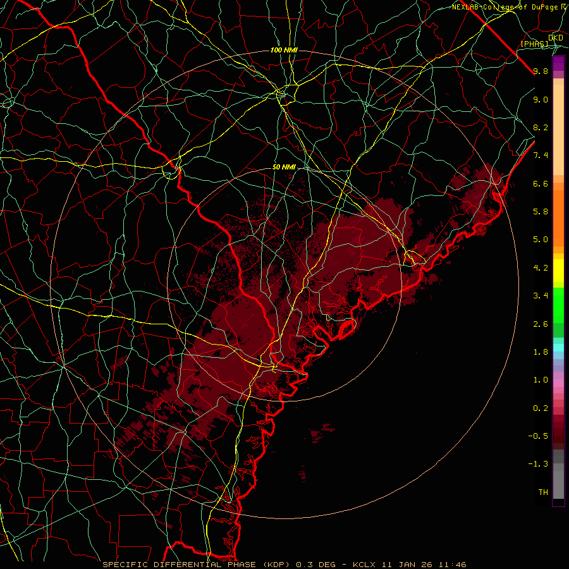Click the bright green band of the color bar
Viewport: 569px width, 569px height.
click(558, 304)
